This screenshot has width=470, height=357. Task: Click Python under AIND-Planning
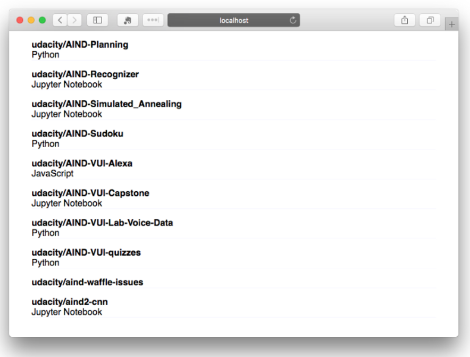pyautogui.click(x=46, y=55)
